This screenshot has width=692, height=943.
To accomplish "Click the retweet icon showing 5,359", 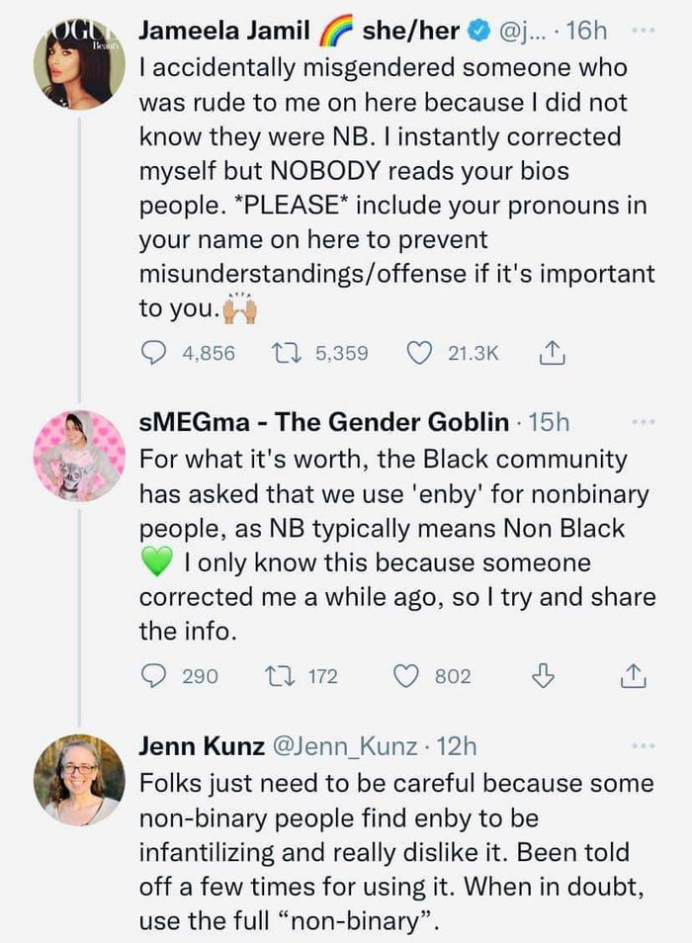I will tap(287, 352).
